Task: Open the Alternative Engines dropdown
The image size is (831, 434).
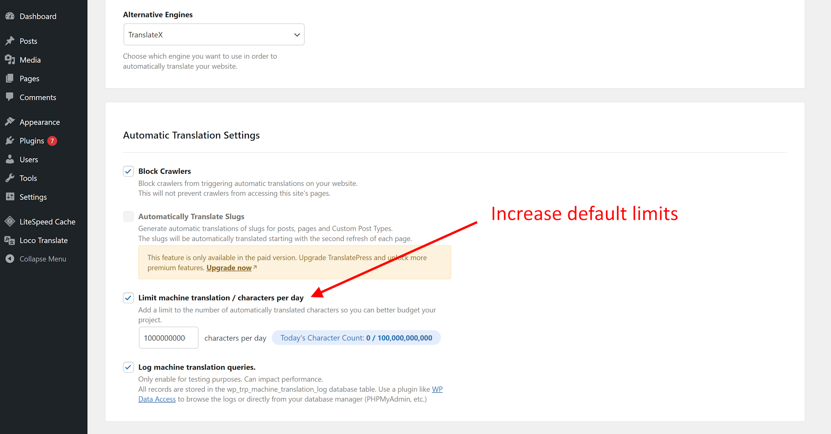Action: [214, 35]
